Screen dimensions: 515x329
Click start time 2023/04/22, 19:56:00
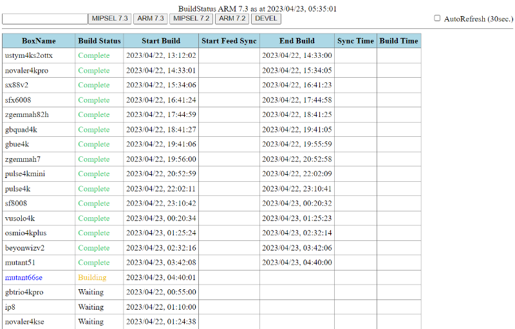click(162, 159)
